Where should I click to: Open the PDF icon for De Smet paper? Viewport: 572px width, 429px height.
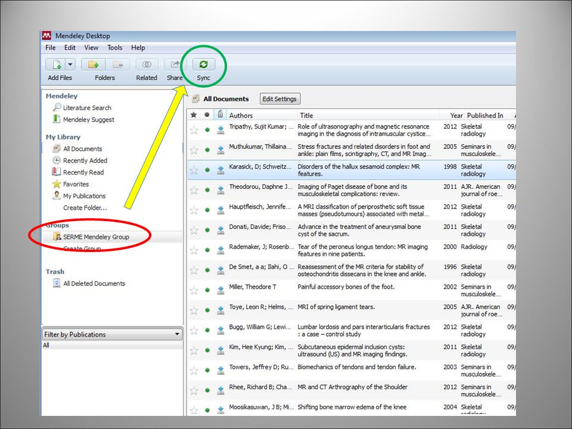pyautogui.click(x=220, y=271)
